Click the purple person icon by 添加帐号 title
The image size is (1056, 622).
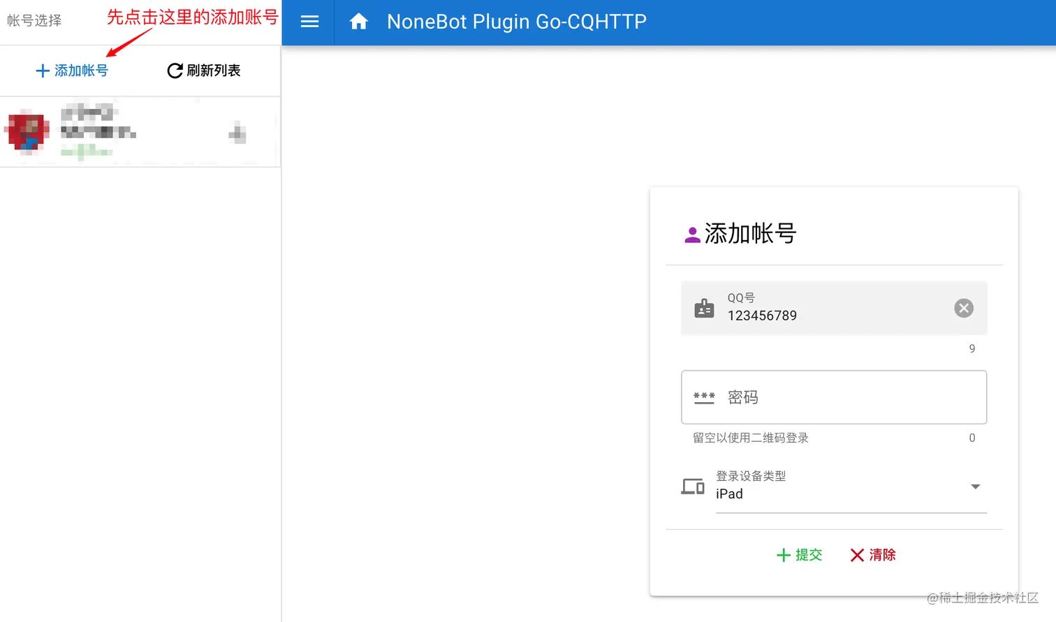pos(692,235)
